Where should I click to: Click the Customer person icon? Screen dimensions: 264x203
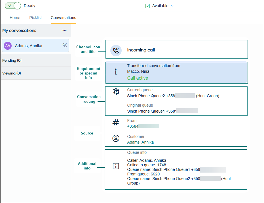pos(116,138)
